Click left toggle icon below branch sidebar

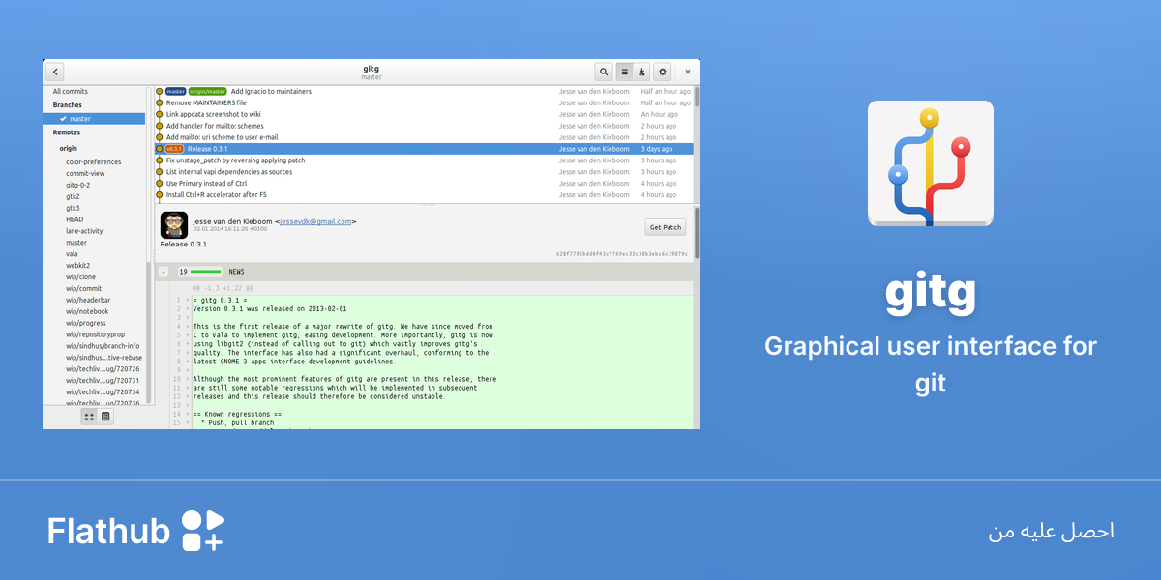click(89, 417)
